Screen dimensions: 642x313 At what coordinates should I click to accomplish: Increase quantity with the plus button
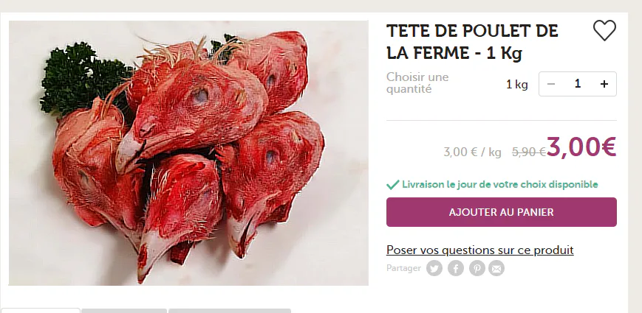(604, 84)
